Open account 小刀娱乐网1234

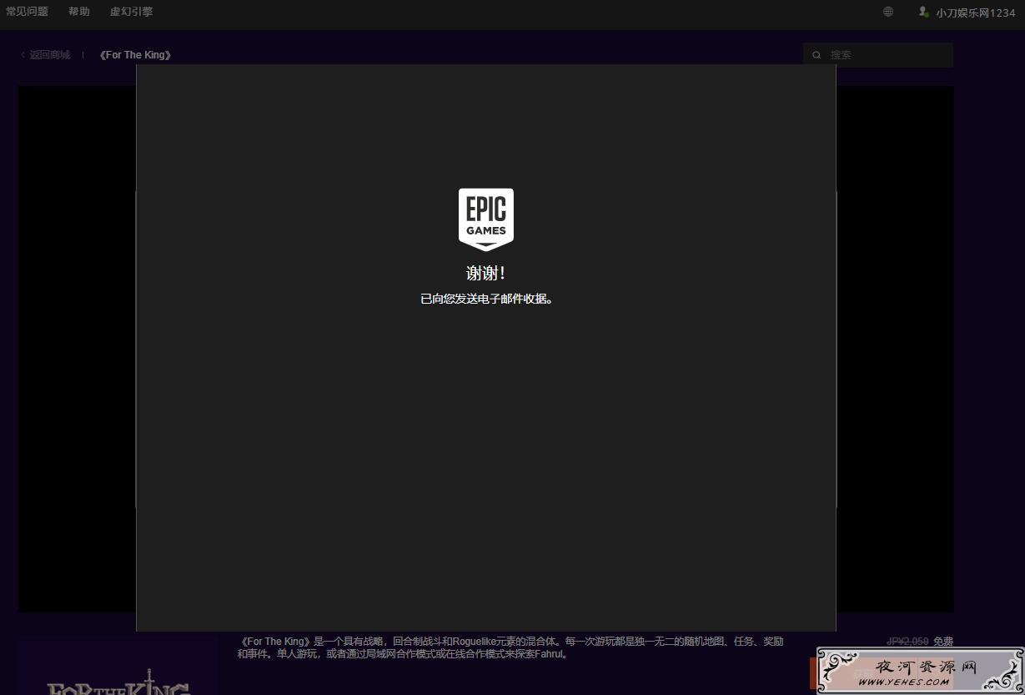coord(975,13)
